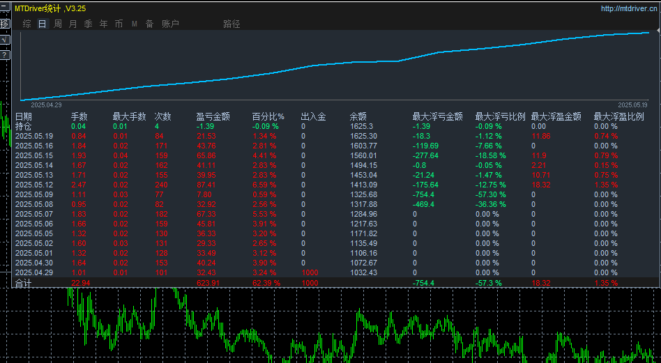Open the 周 weekly tab
The image size is (661, 363).
click(x=58, y=24)
